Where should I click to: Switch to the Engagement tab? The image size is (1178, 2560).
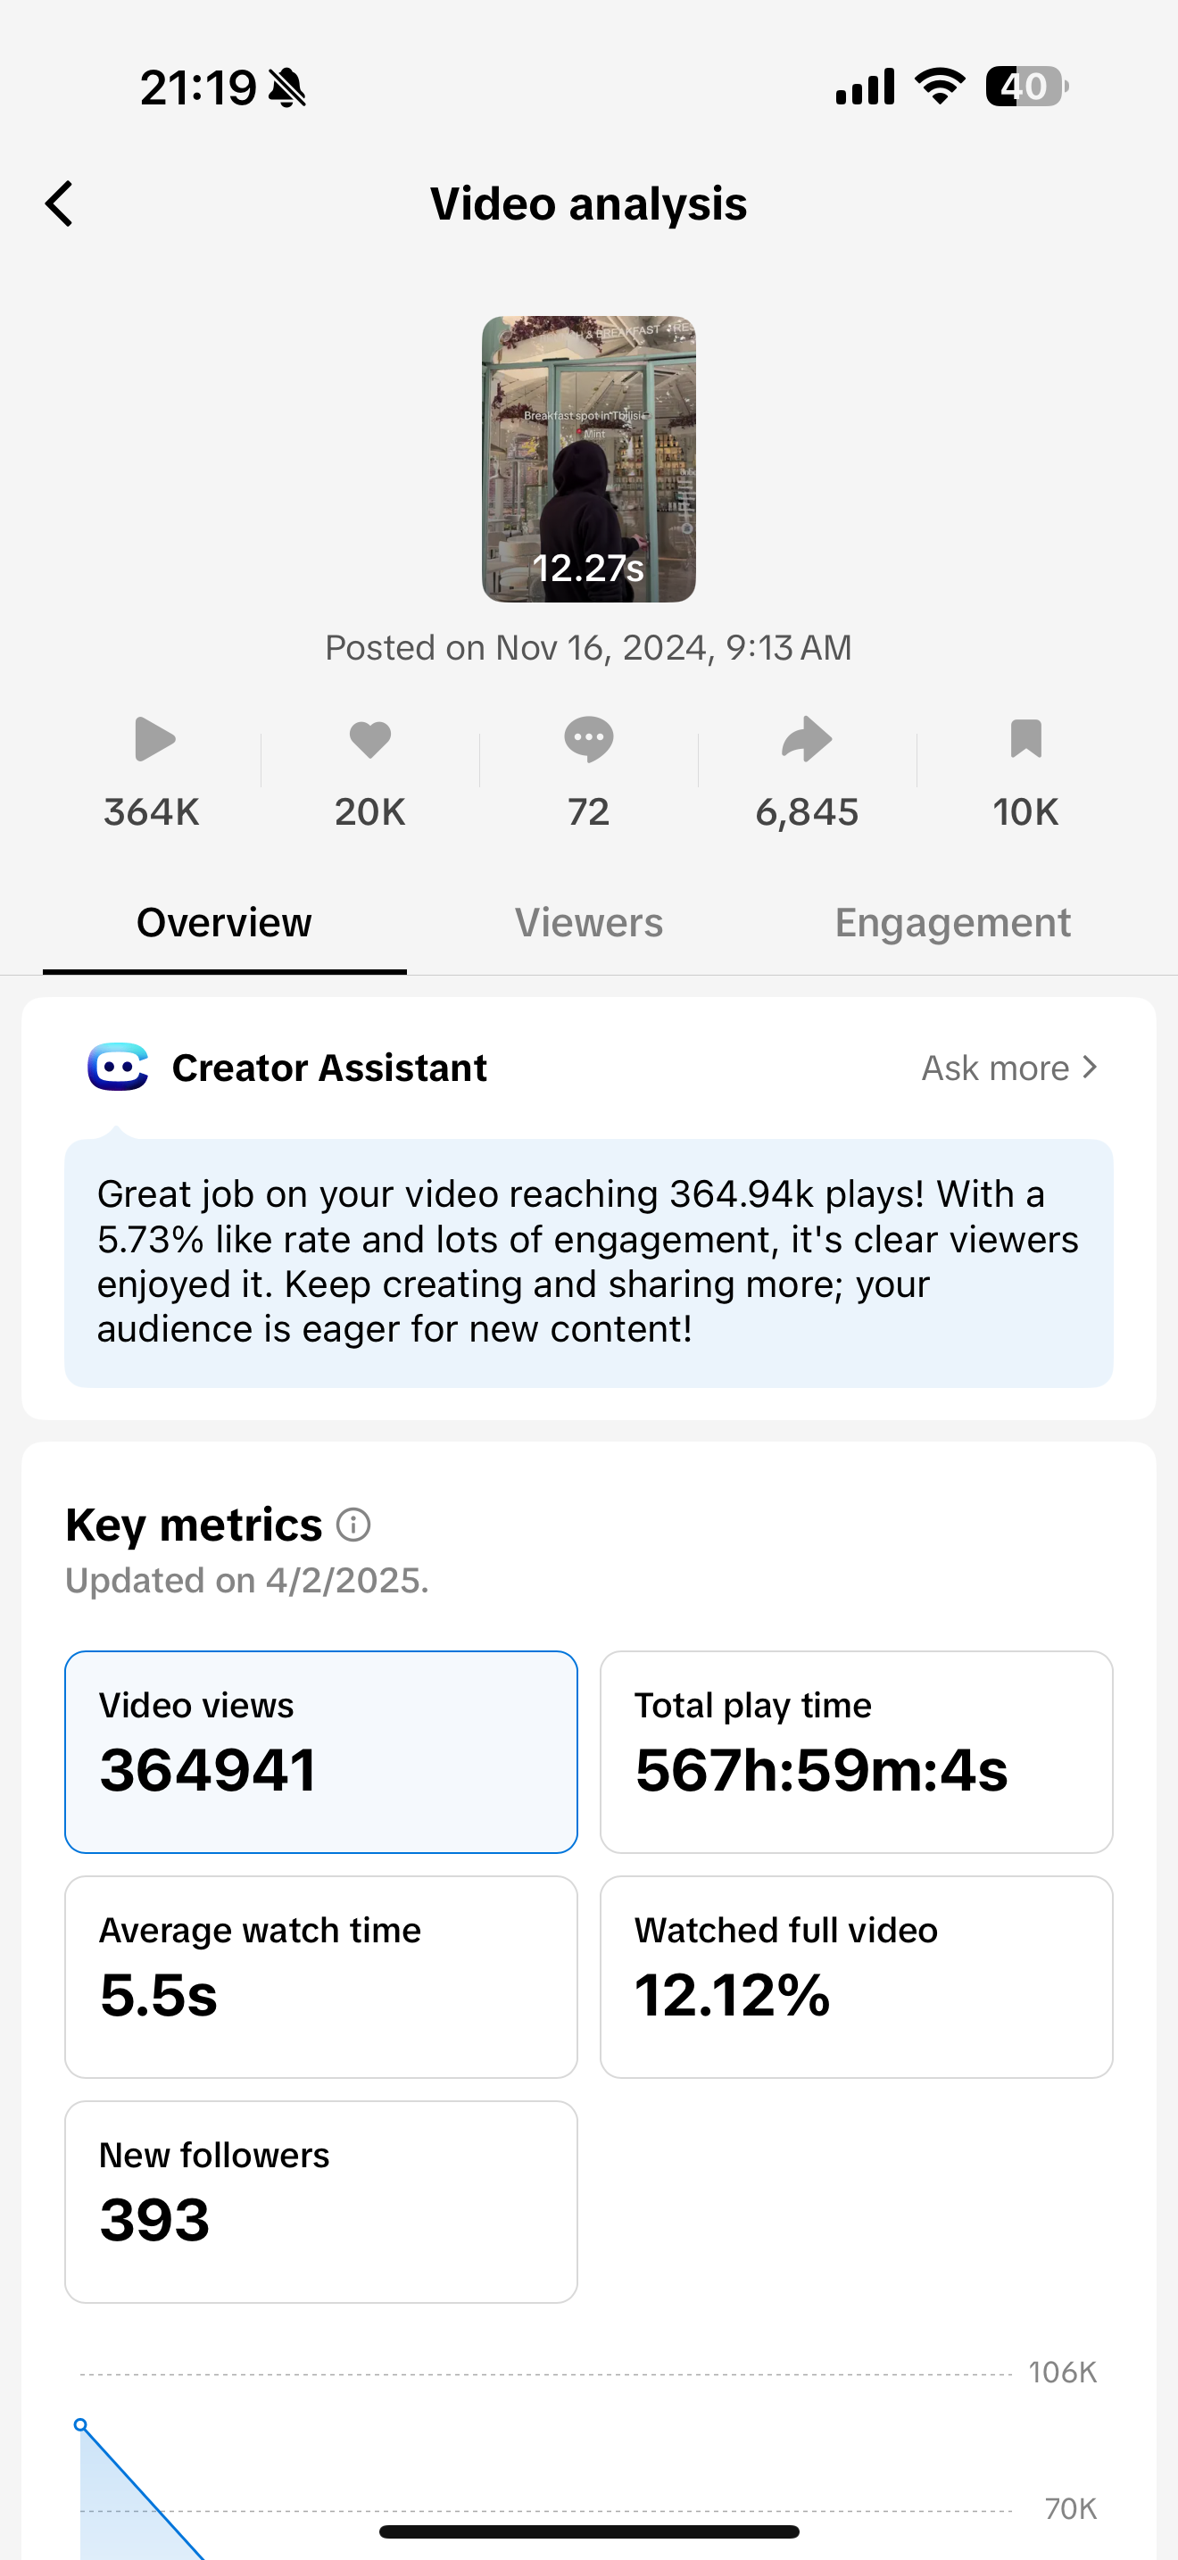coord(951,923)
